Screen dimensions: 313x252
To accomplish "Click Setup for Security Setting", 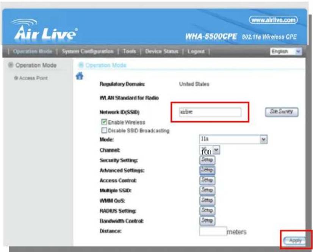I will [x=207, y=160].
